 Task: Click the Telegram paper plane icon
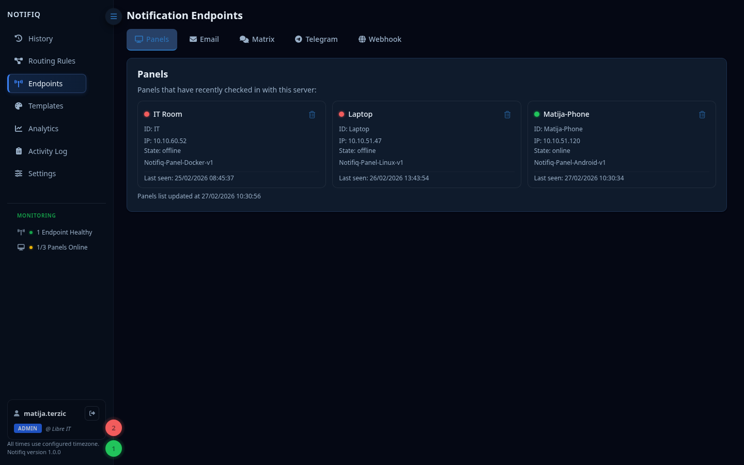(x=299, y=39)
